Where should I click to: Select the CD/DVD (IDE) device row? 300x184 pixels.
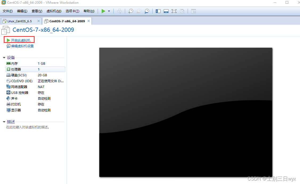coord(35,81)
